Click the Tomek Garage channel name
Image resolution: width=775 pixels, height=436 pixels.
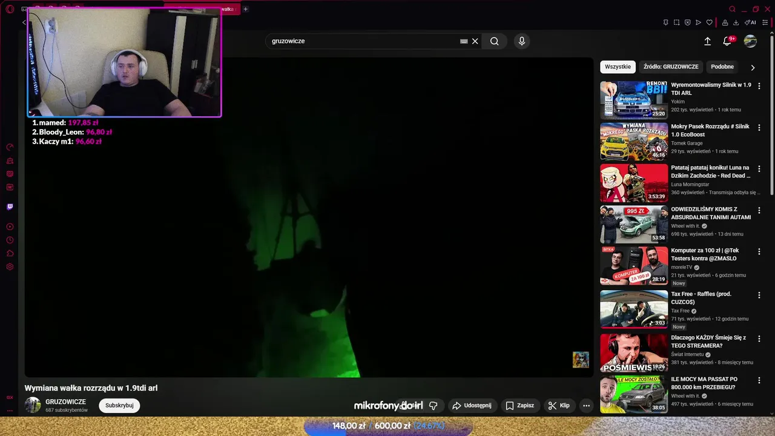coord(687,144)
